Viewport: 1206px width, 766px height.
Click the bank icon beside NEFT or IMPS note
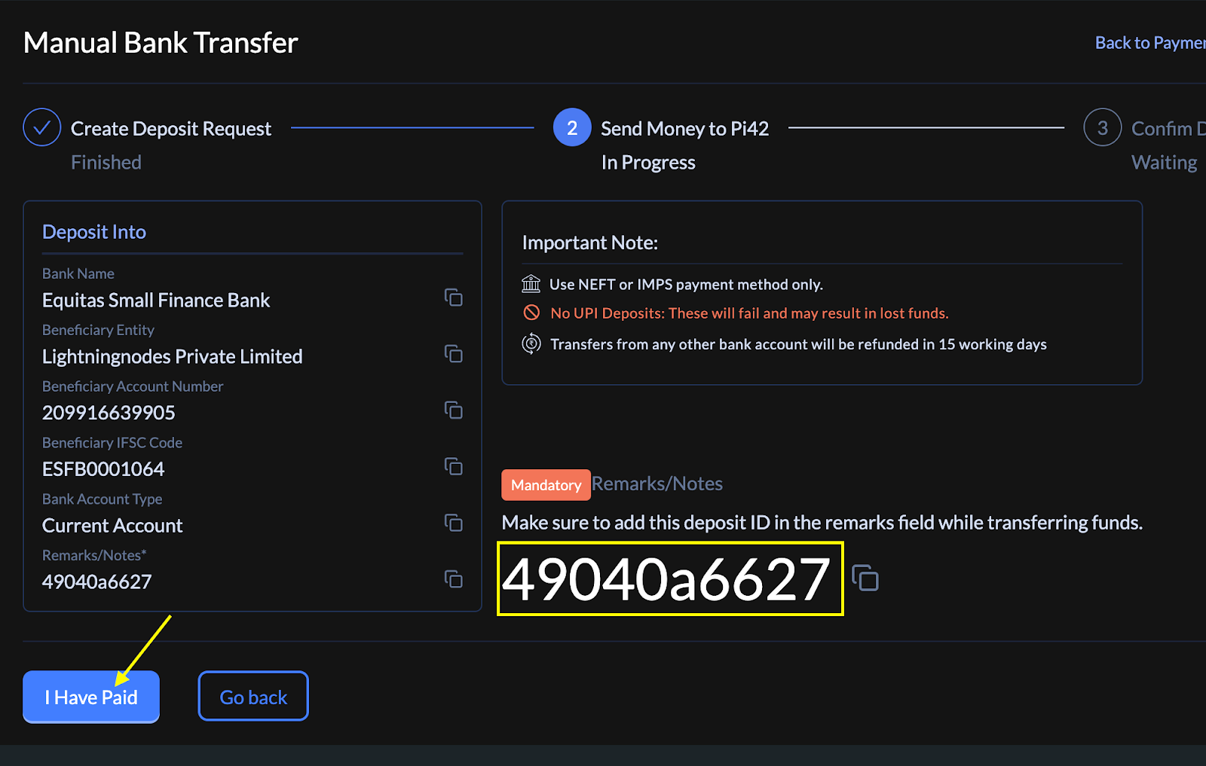coord(531,284)
